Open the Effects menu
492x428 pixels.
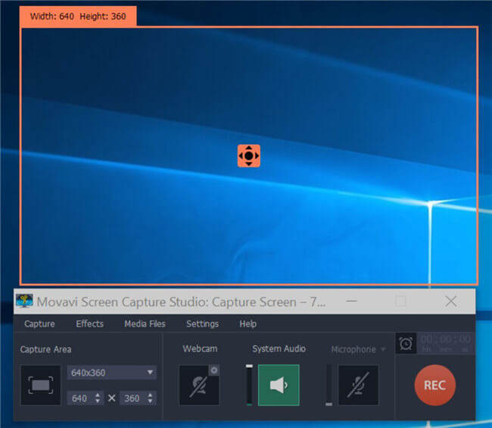click(x=89, y=323)
